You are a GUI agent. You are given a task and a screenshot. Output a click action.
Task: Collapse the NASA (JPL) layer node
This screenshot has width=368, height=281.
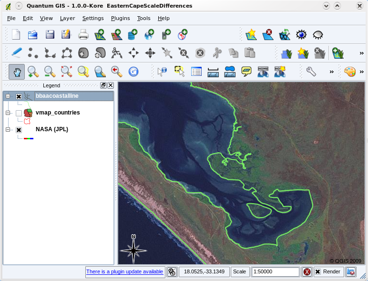click(x=8, y=130)
